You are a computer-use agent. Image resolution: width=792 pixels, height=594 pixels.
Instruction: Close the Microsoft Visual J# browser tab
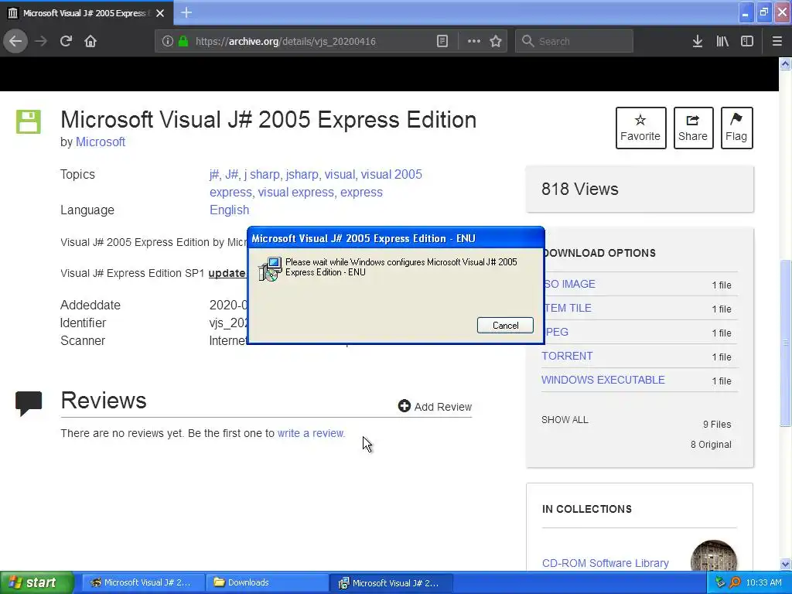(160, 13)
